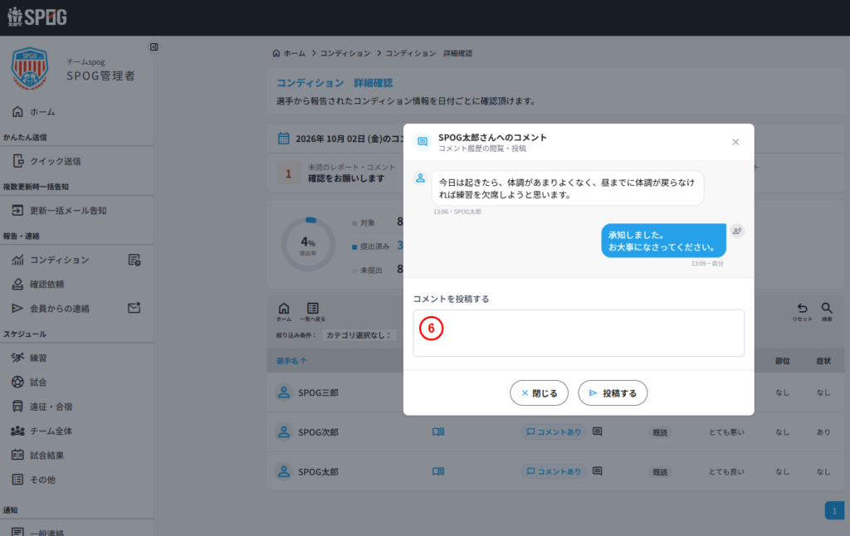Image resolution: width=850 pixels, height=536 pixels.
Task: Click the mail icon beside 会員からの連絡
Action: click(134, 308)
